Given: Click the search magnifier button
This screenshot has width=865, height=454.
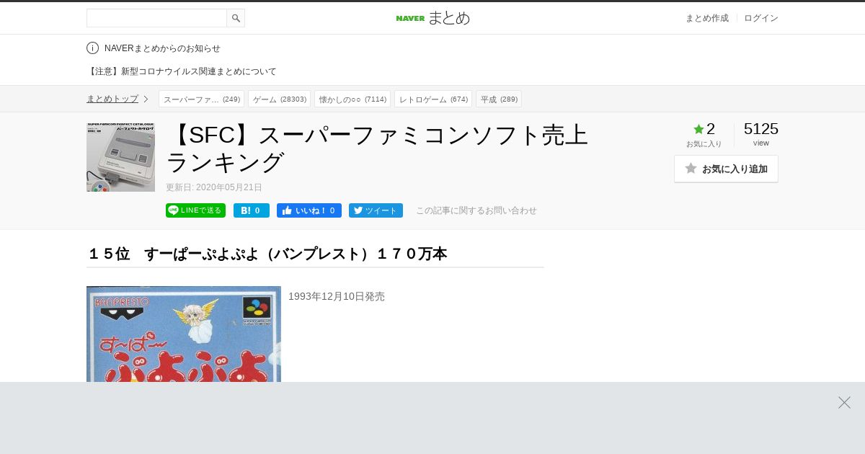Looking at the screenshot, I should click(x=236, y=18).
